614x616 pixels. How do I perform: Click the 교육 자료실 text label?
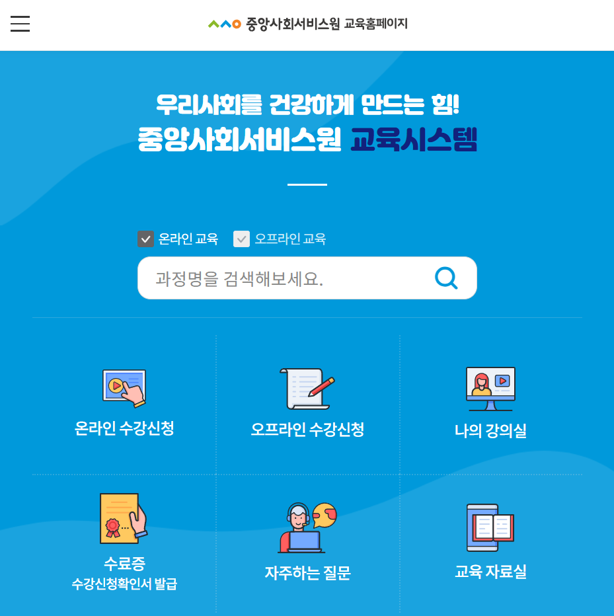490,572
